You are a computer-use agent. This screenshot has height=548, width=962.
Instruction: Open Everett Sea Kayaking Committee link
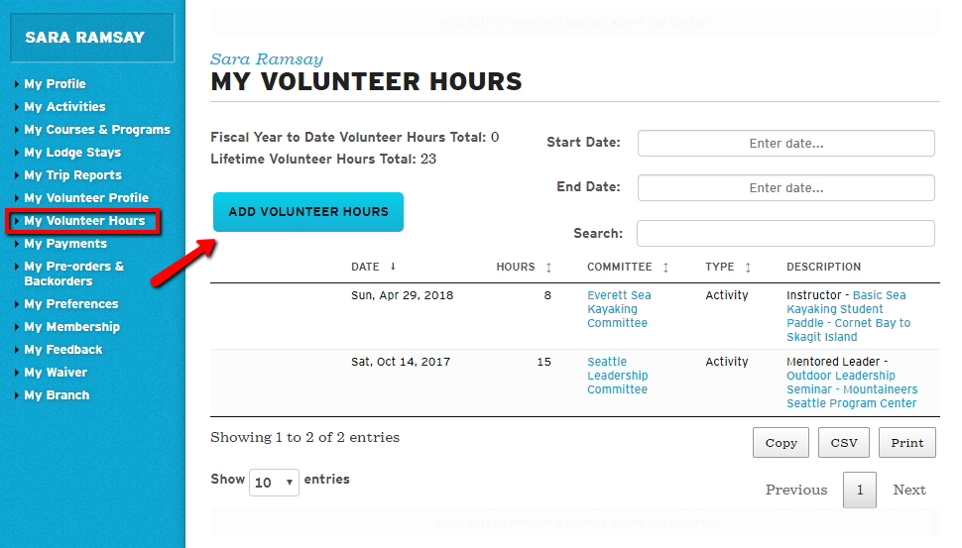618,309
